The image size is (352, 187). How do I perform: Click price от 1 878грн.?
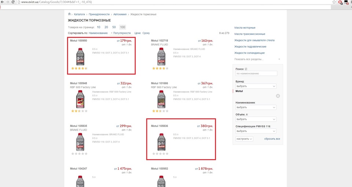click(204, 169)
